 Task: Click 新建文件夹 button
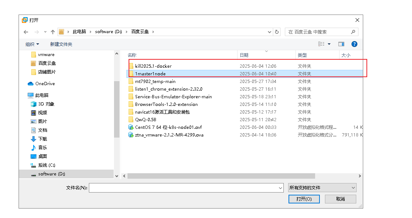pyautogui.click(x=61, y=44)
